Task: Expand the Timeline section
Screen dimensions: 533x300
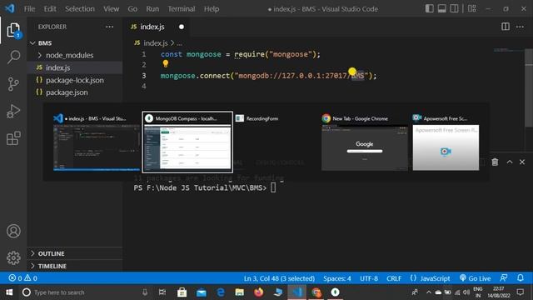Action: click(x=75, y=266)
